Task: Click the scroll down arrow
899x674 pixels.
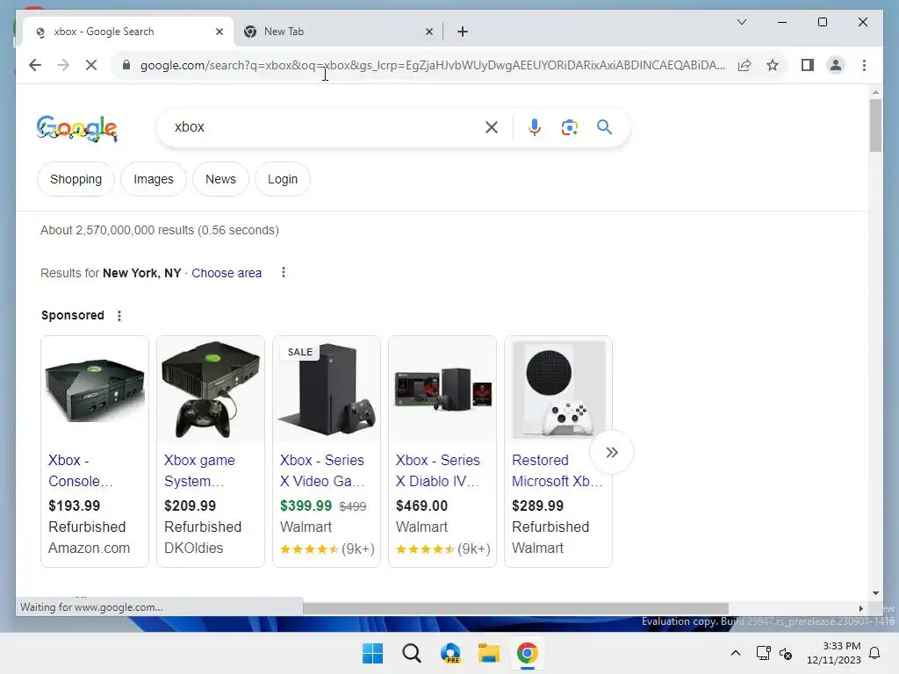Action: [875, 593]
